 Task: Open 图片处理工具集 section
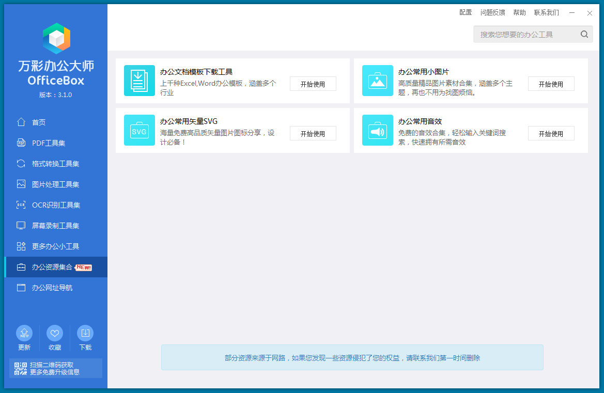55,184
